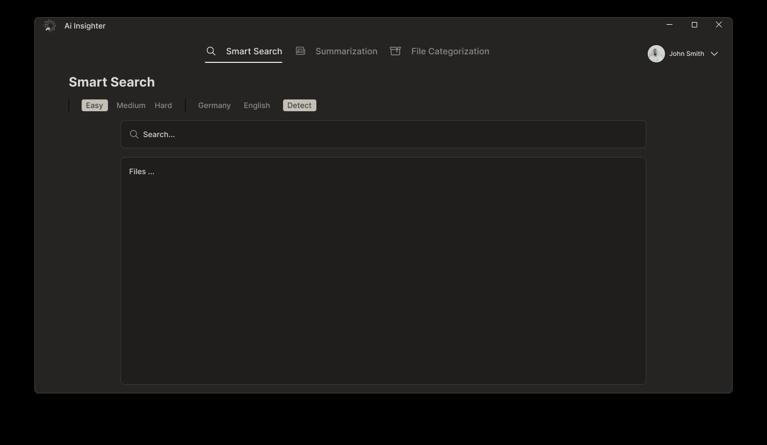Image resolution: width=767 pixels, height=445 pixels.
Task: Switch to Hard difficulty mode
Action: pyautogui.click(x=163, y=105)
